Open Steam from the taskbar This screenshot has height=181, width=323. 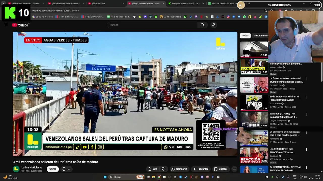tap(186, 177)
